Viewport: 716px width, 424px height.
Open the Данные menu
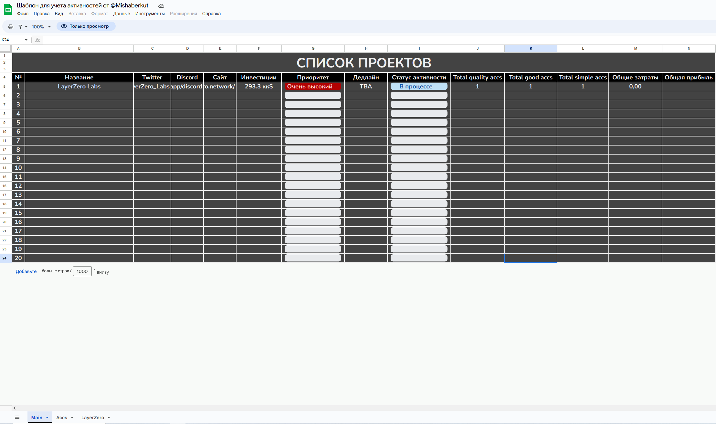click(x=121, y=14)
